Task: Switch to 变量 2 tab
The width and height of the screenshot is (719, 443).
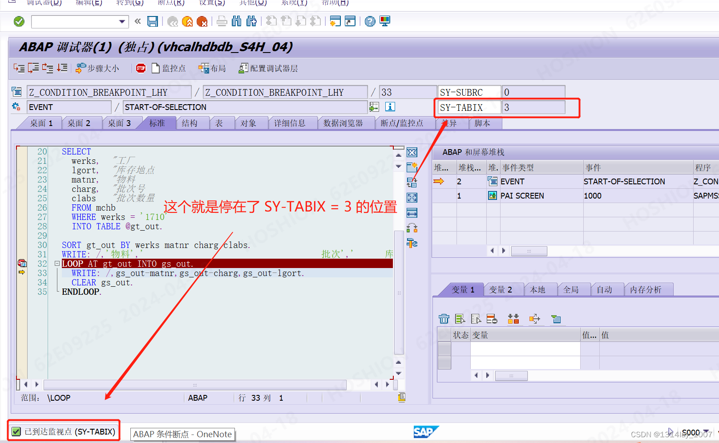Action: click(x=501, y=290)
